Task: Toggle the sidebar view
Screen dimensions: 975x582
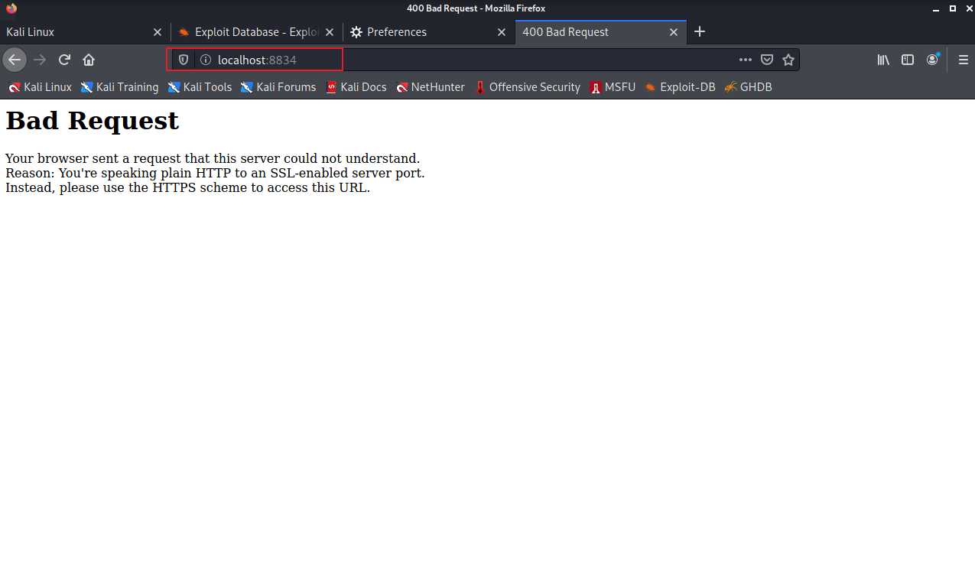Action: [x=908, y=60]
